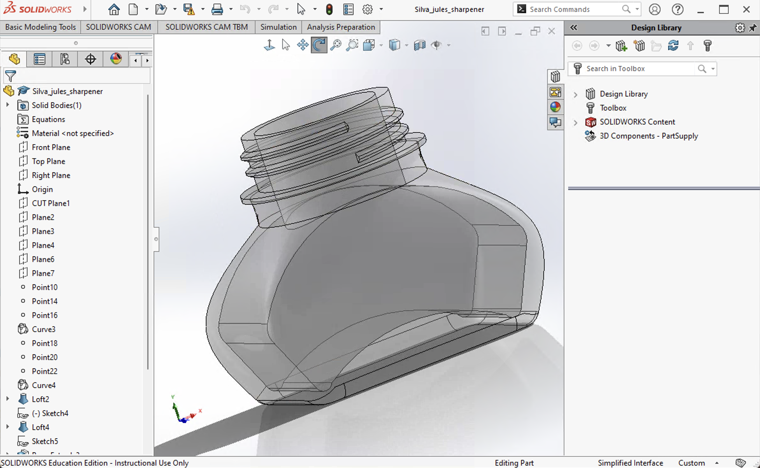Open Appearances tab in task pane

[555, 107]
